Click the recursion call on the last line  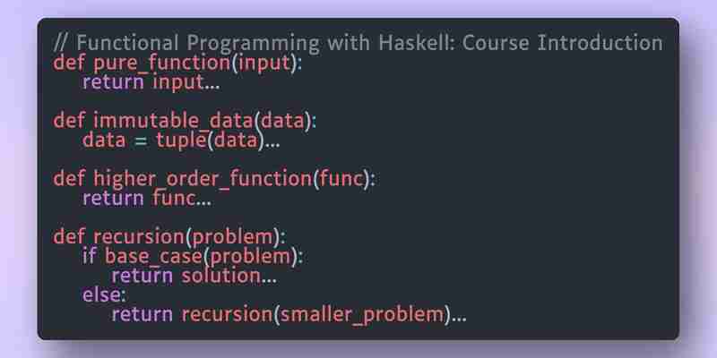tap(227, 314)
